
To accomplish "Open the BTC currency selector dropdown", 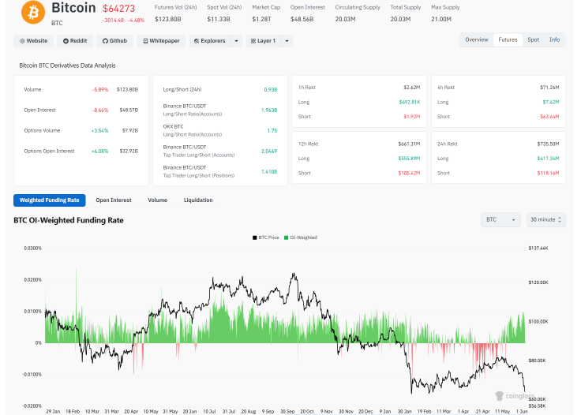I will 500,219.
